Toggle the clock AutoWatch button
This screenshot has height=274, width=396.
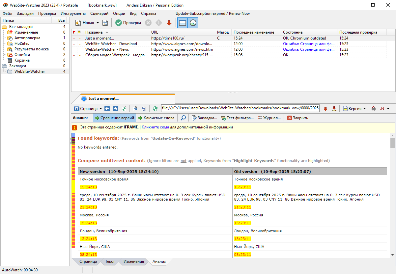coord(193,23)
